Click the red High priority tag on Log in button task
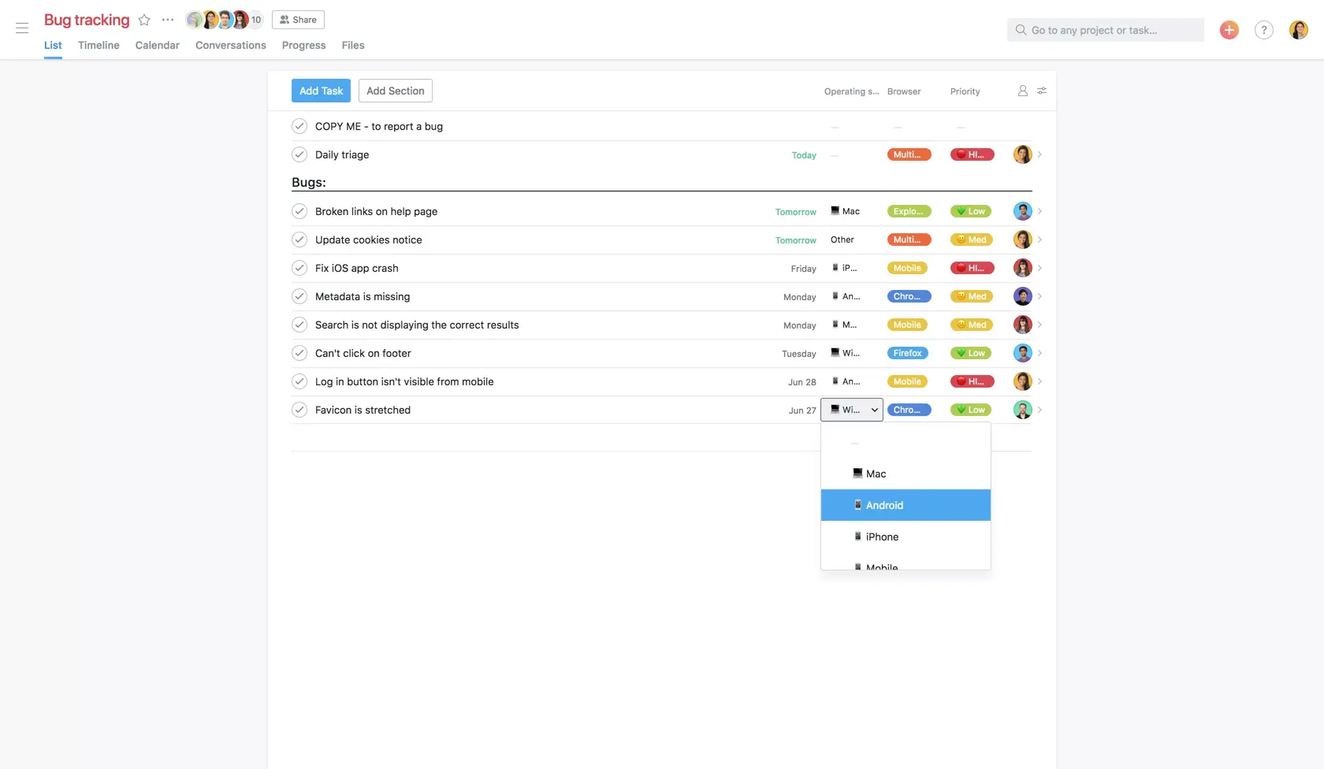Image resolution: width=1324 pixels, height=769 pixels. pos(972,381)
